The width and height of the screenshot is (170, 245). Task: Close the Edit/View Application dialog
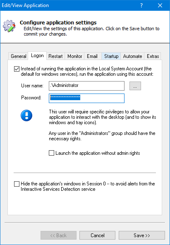click(x=160, y=5)
